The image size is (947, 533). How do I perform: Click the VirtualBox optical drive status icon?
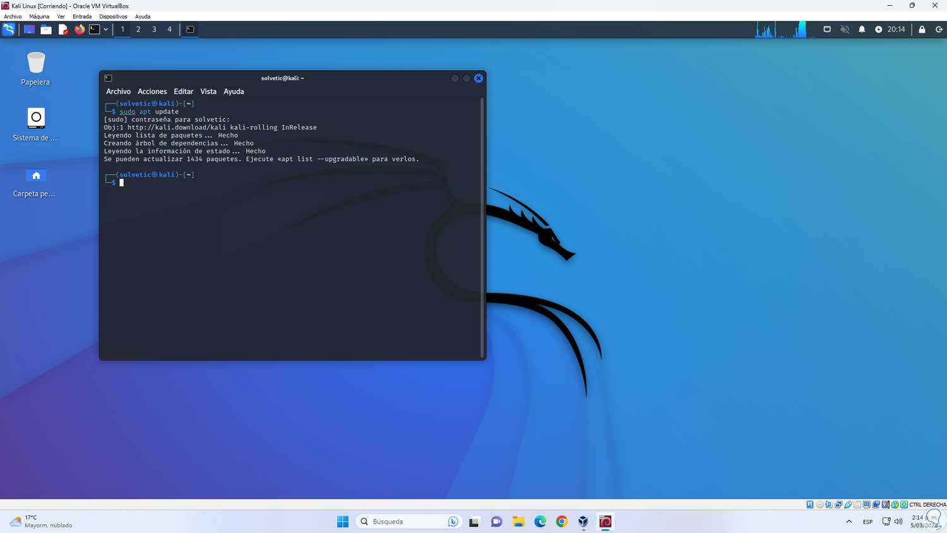coord(819,505)
